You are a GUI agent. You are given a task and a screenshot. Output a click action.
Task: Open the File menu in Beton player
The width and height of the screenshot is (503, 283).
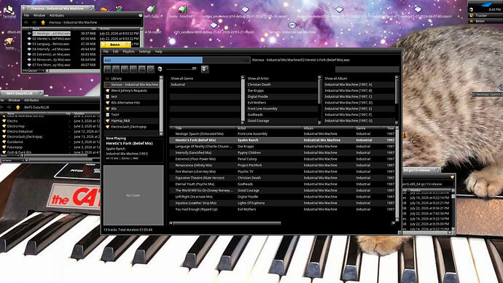(x=106, y=51)
